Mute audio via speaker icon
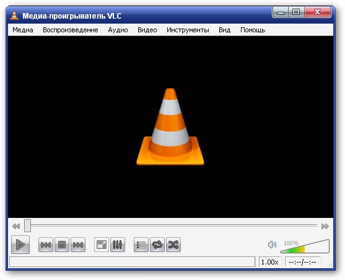The height and width of the screenshot is (280, 345). pos(272,245)
